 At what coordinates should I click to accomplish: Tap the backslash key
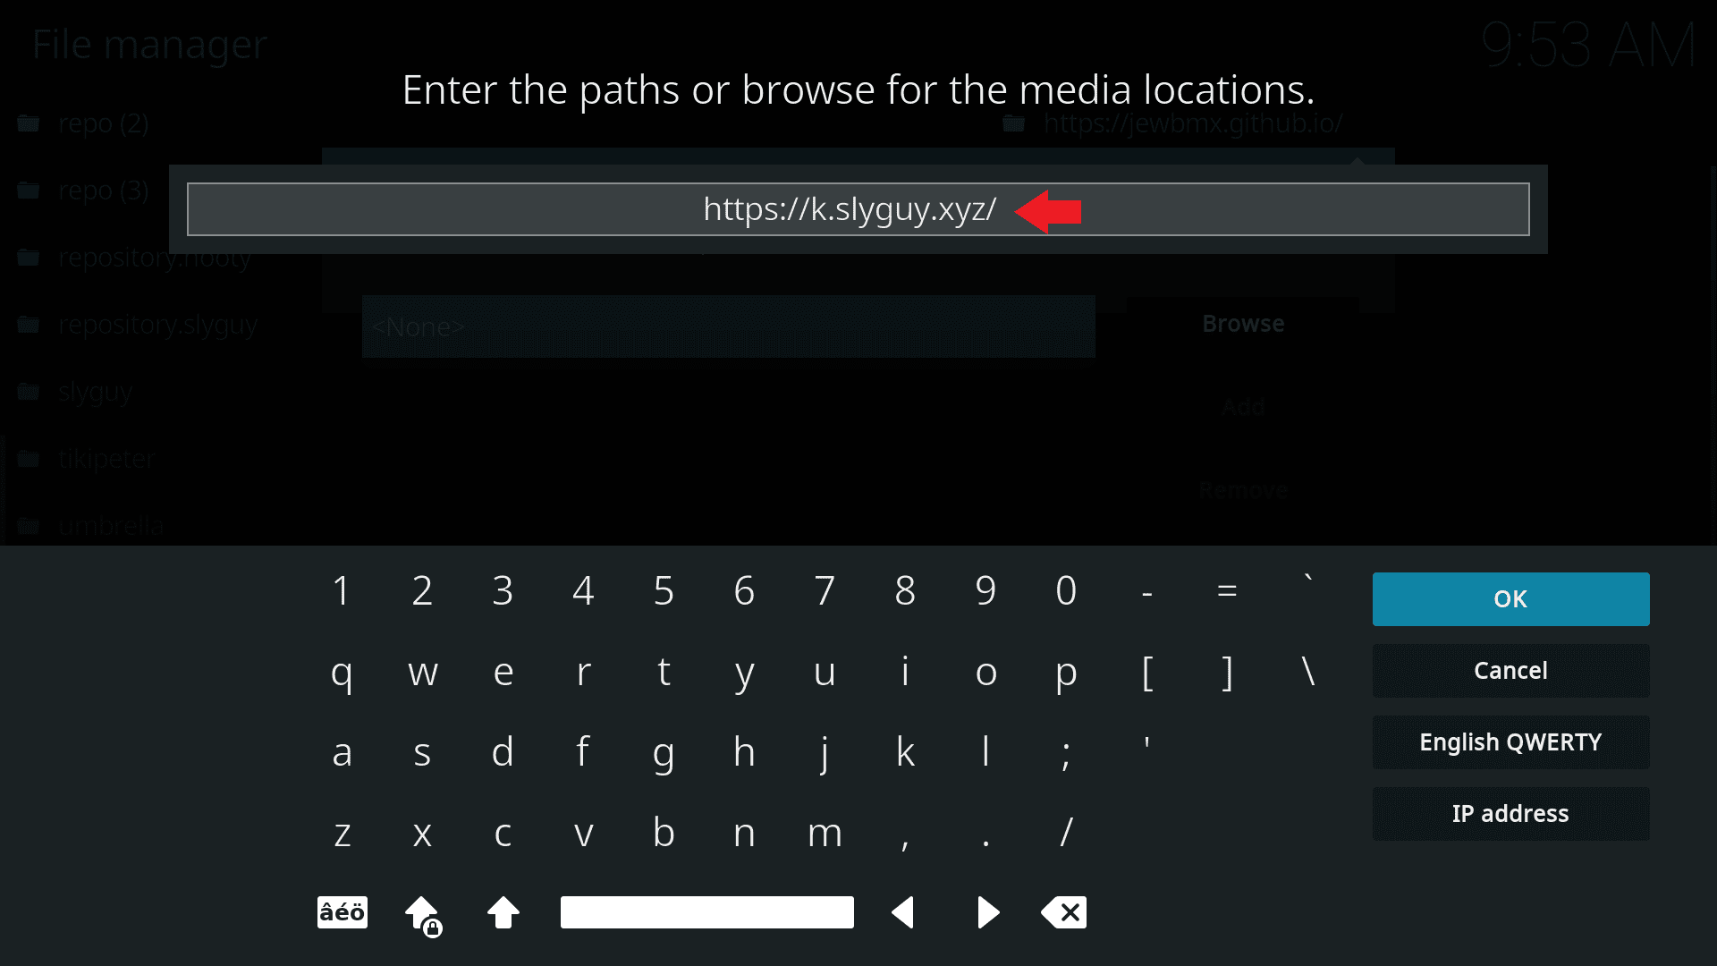(x=1308, y=671)
